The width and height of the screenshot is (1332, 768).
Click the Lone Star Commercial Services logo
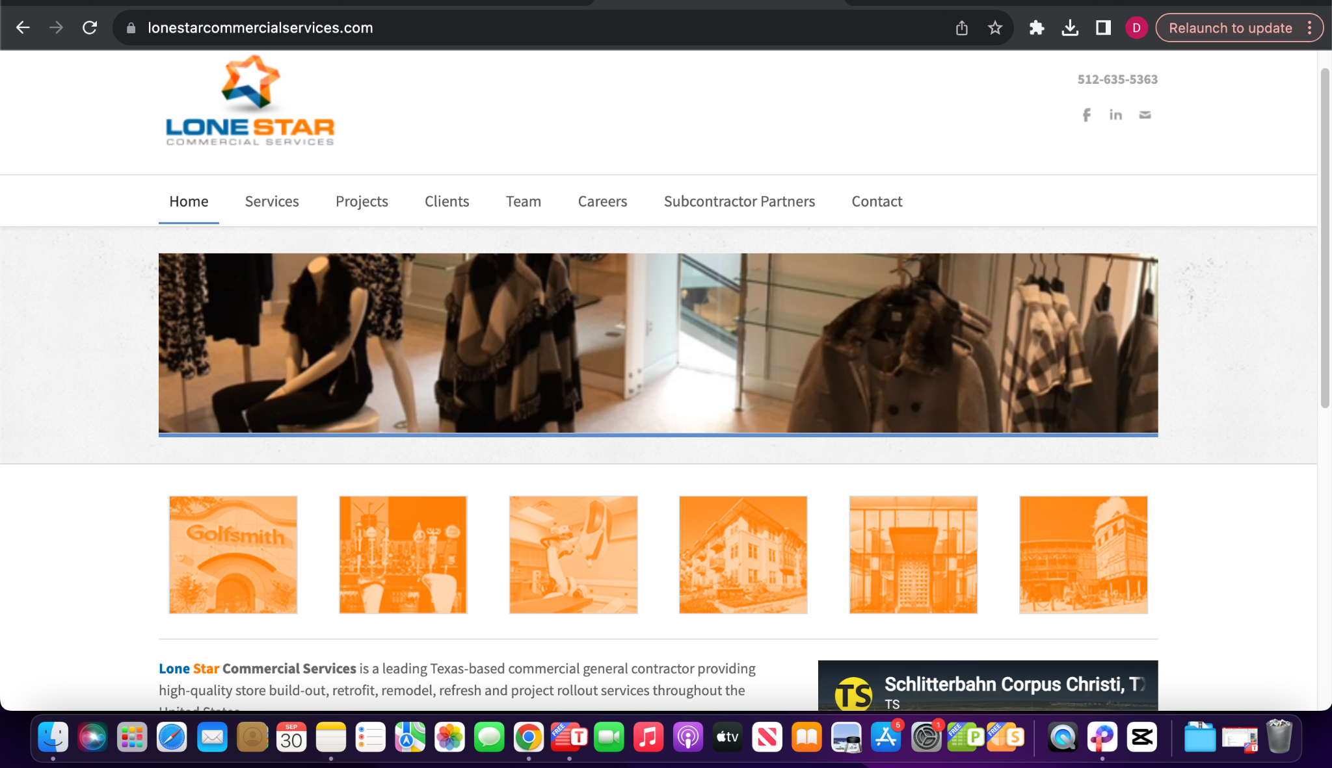click(250, 100)
